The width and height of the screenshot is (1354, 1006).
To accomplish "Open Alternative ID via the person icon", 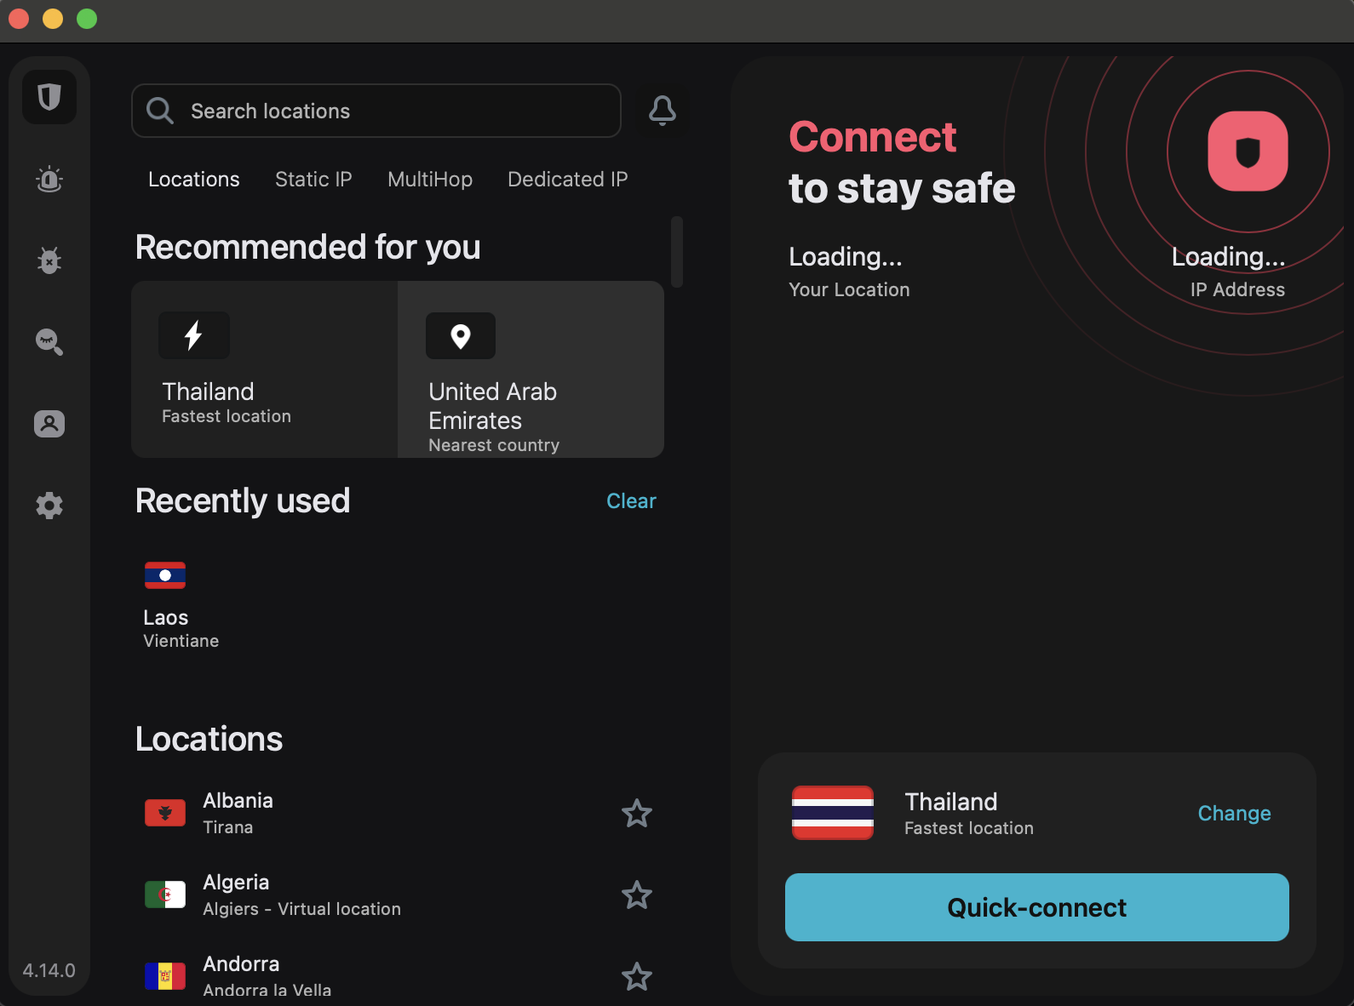I will pos(49,424).
